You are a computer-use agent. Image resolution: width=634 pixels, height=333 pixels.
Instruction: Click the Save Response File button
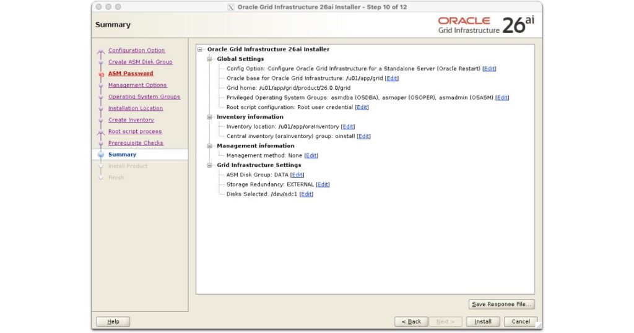(x=502, y=305)
